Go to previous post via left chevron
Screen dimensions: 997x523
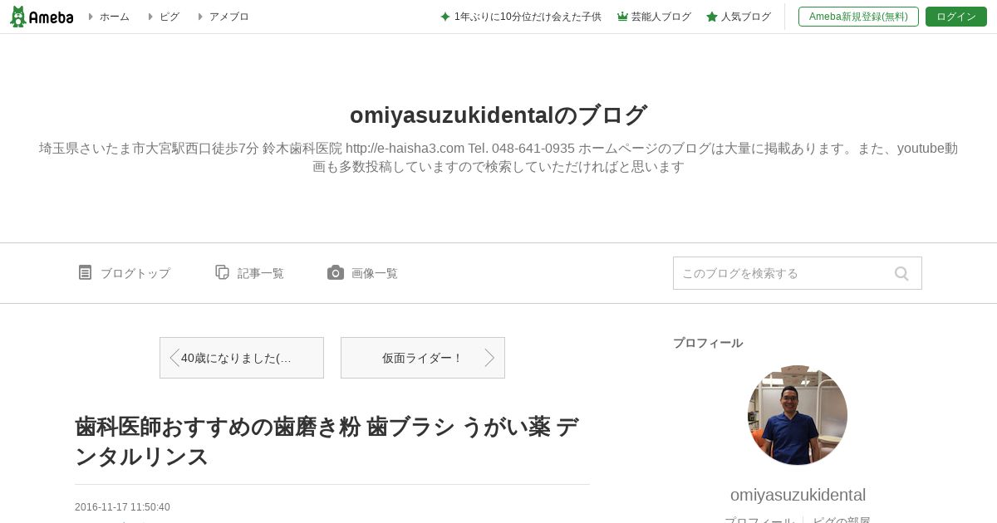(174, 358)
